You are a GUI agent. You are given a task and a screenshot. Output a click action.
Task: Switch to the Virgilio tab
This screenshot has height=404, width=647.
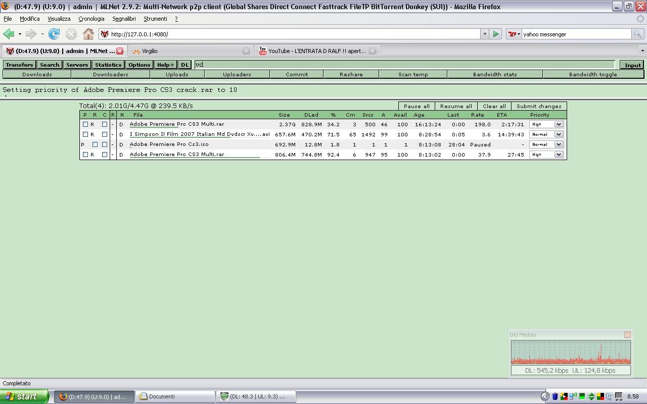pyautogui.click(x=190, y=51)
